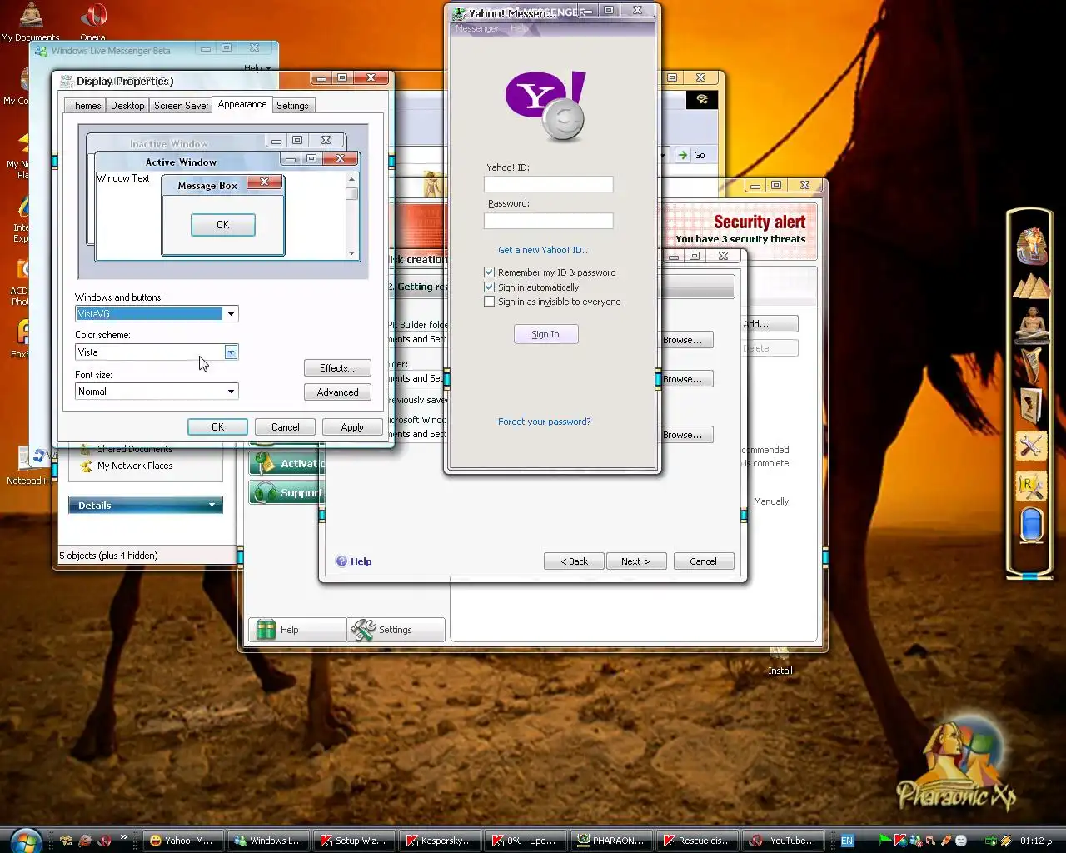
Task: Click the preview Message Box OK button
Action: coord(222,225)
